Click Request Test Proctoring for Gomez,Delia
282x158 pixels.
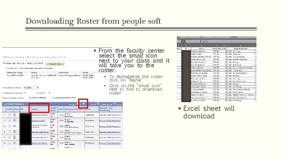pos(110,132)
